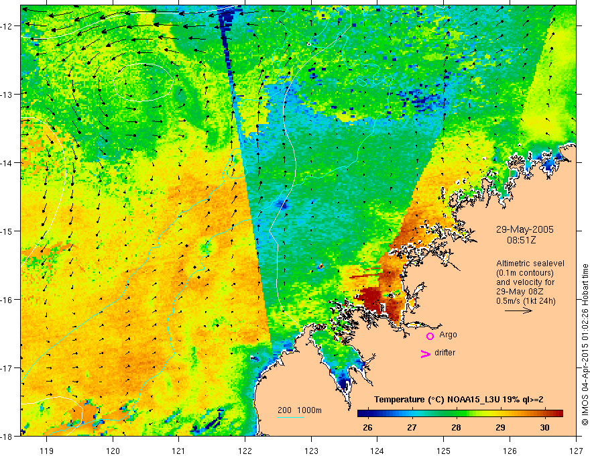Image resolution: width=590 pixels, height=456 pixels.
Task: Click the '29-May 08Z' caption line
Action: pyautogui.click(x=519, y=291)
